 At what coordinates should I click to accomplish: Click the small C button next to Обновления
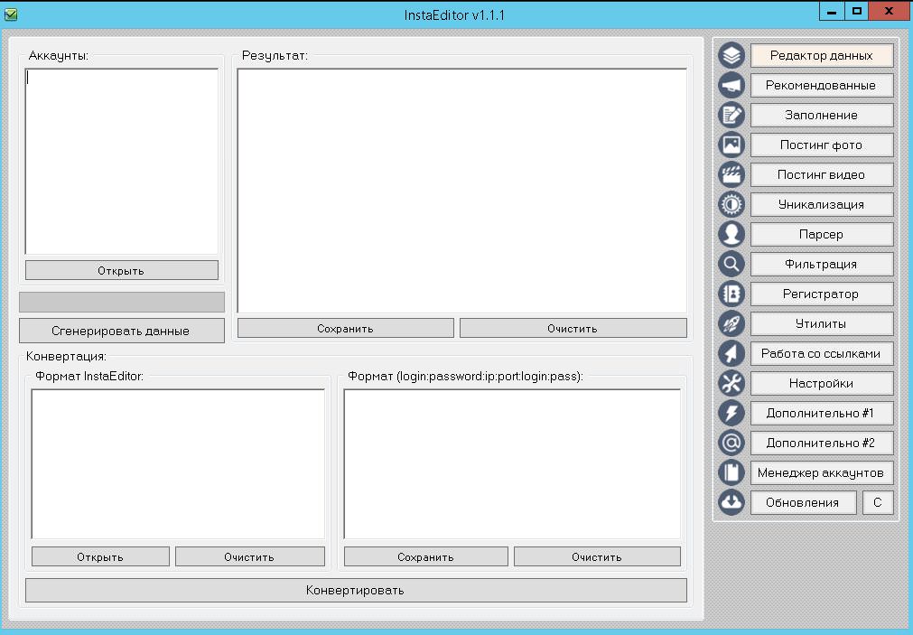(x=878, y=502)
